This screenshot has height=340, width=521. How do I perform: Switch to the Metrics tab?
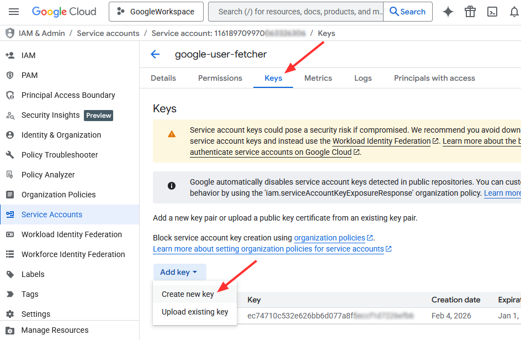tap(318, 78)
